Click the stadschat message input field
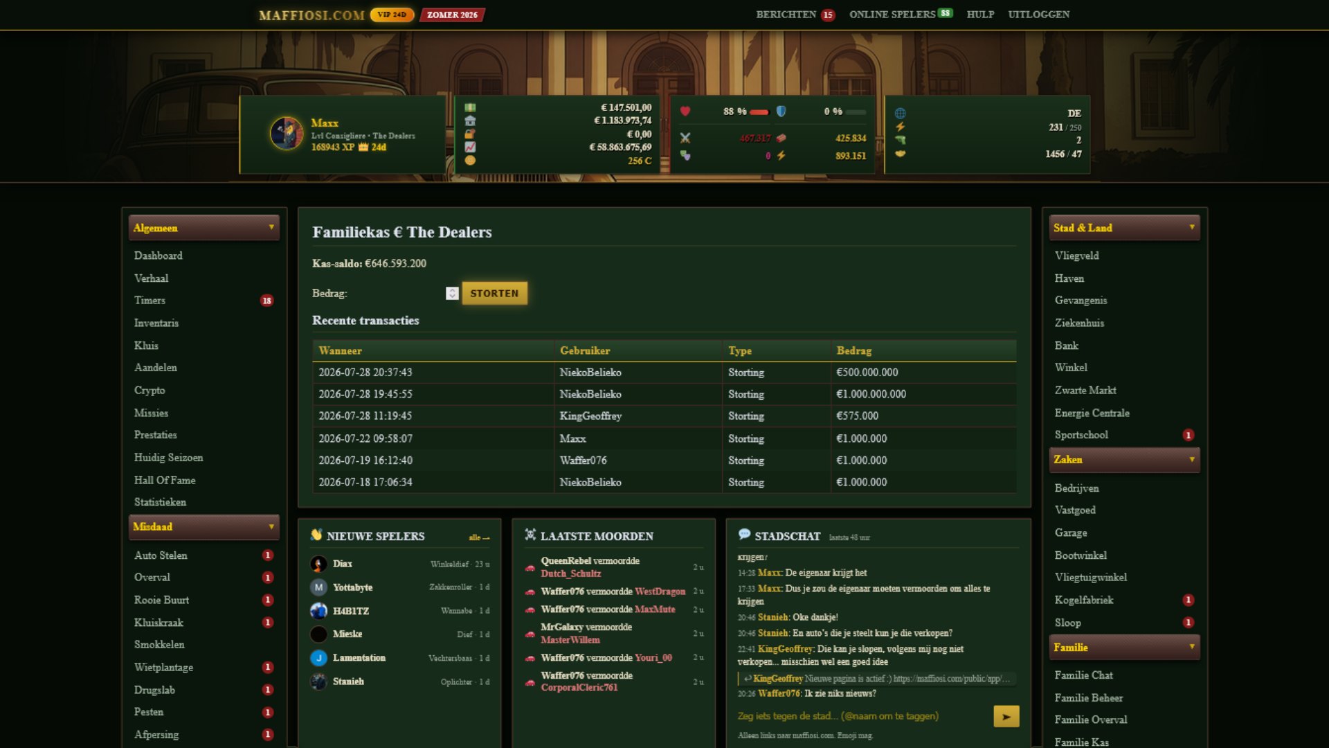1329x748 pixels. (864, 716)
